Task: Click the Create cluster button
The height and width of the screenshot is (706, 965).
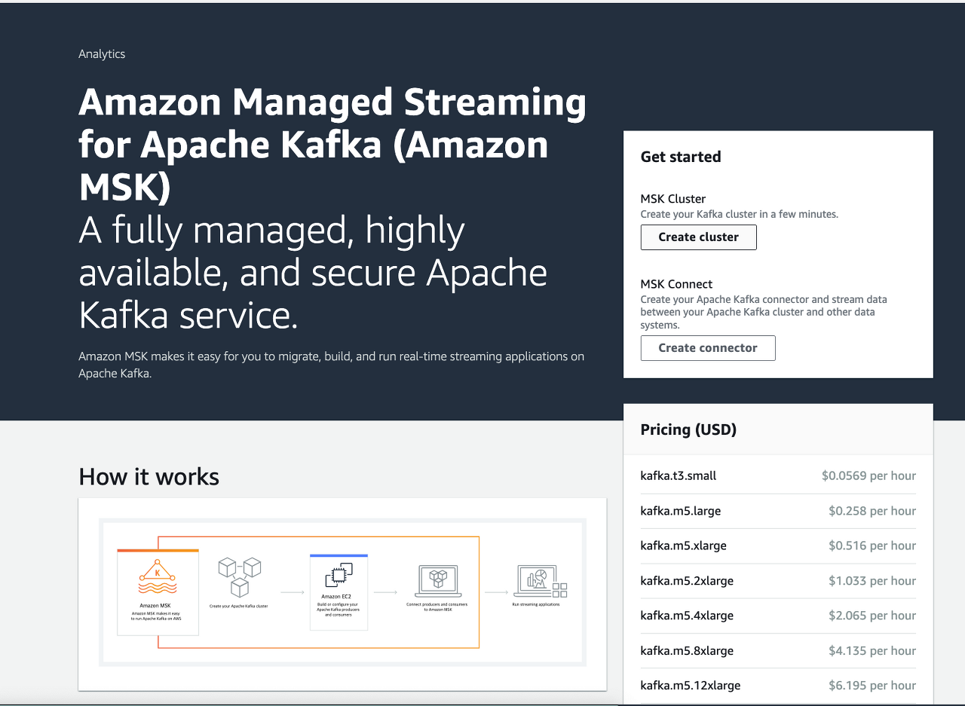Action: coord(698,237)
